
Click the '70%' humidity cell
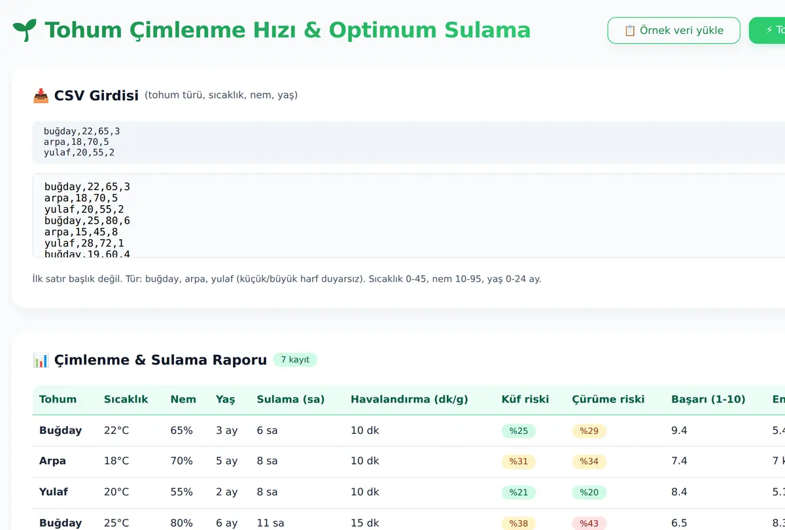point(182,461)
